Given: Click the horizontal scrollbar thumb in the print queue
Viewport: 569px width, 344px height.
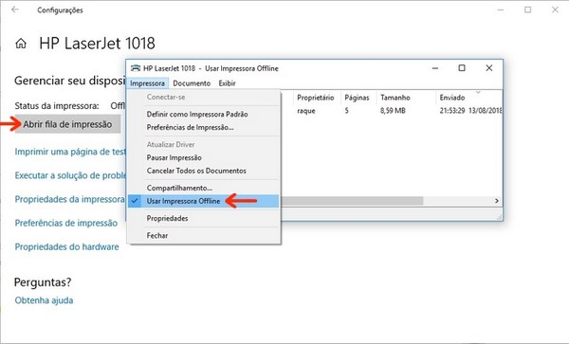Looking at the screenshot, I should click(x=352, y=201).
